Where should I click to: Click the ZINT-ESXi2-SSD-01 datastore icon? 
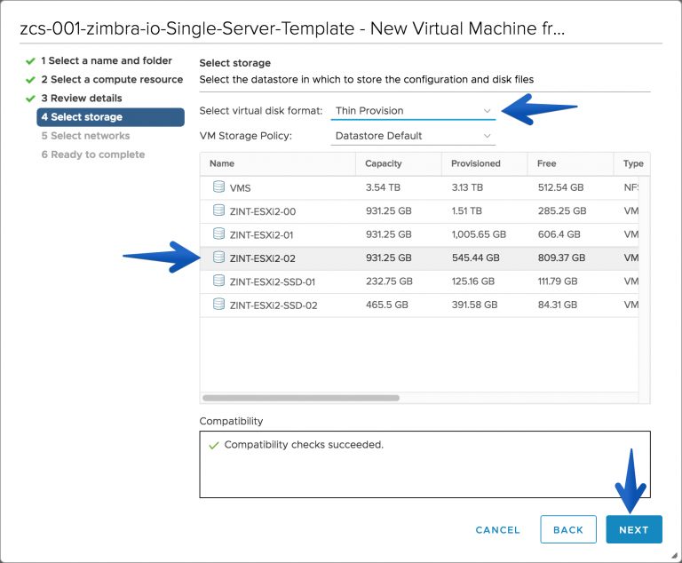218,281
